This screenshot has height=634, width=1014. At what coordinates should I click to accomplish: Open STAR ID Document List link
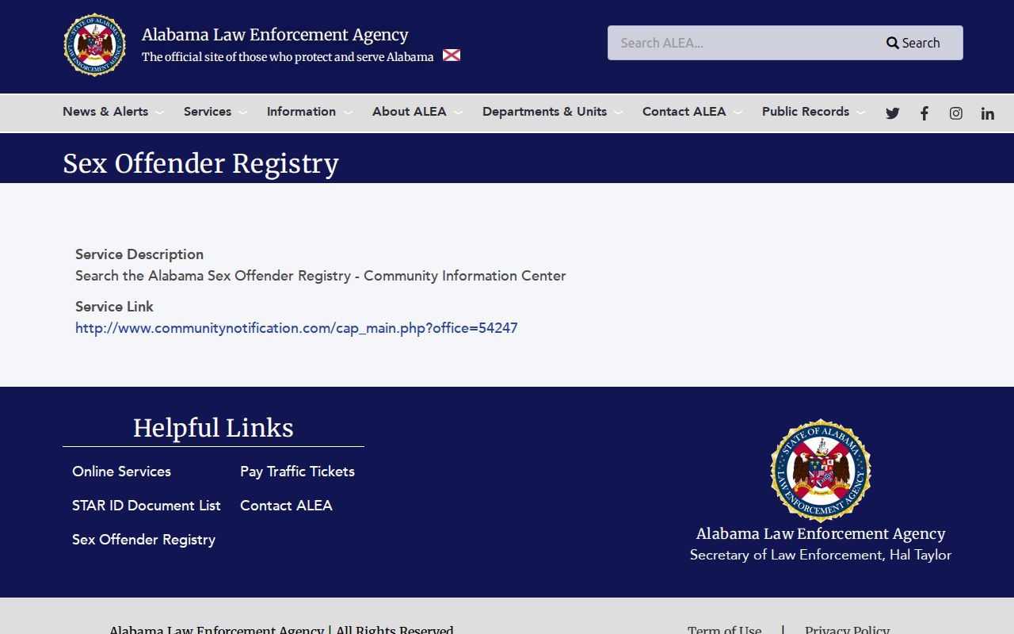coord(147,506)
